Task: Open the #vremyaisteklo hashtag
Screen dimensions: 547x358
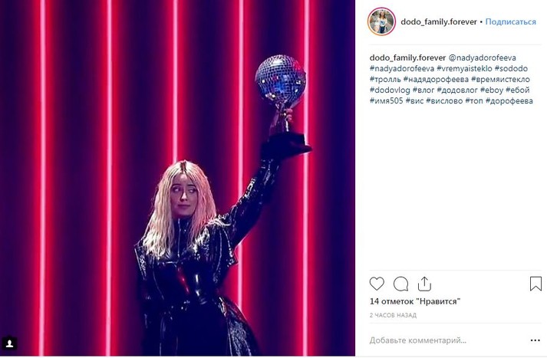Action: (x=464, y=68)
